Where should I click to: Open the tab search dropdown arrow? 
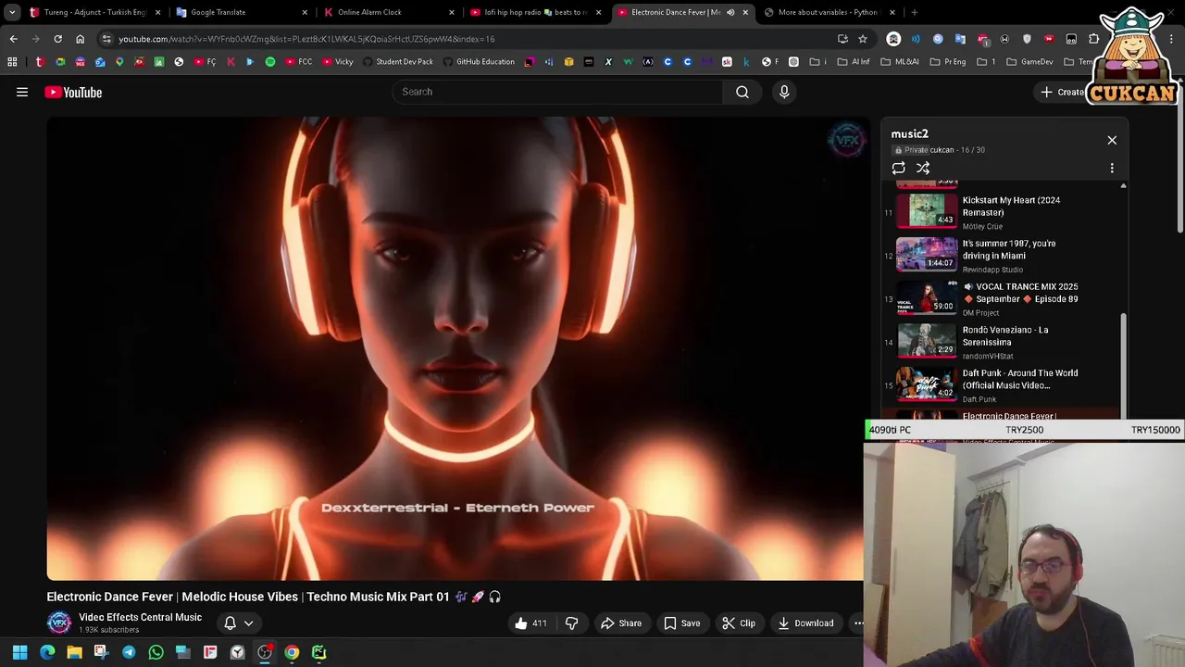pyautogui.click(x=12, y=12)
